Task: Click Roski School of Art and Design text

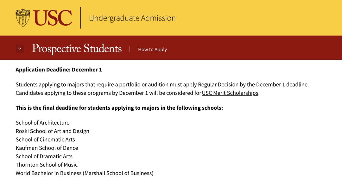Action: tap(52, 131)
